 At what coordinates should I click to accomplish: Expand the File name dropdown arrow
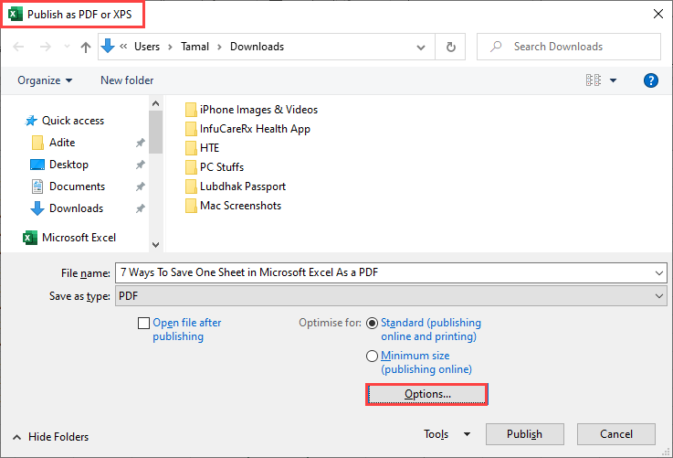point(659,272)
